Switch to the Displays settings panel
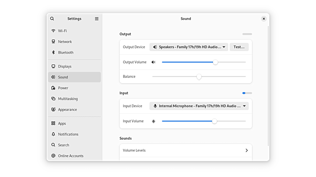Screen dimensions: 316x177 pos(65,67)
